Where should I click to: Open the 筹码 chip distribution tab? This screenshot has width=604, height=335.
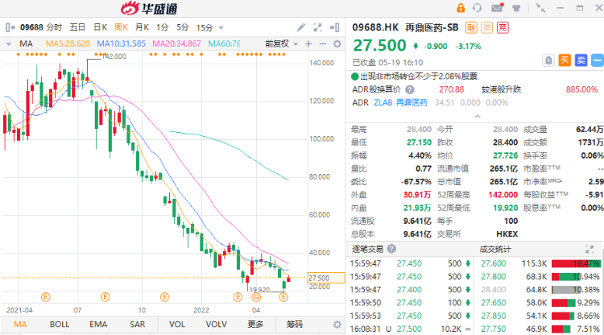tap(294, 325)
